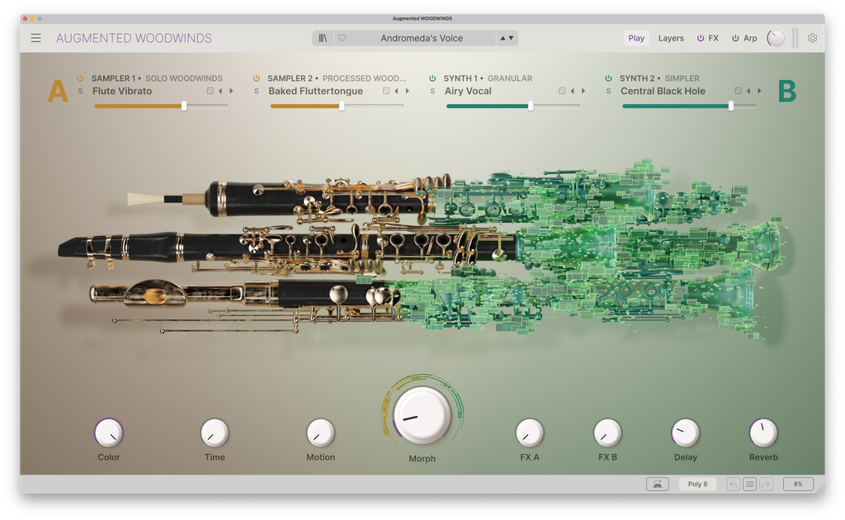Click the undo arrow in status bar

click(x=733, y=484)
